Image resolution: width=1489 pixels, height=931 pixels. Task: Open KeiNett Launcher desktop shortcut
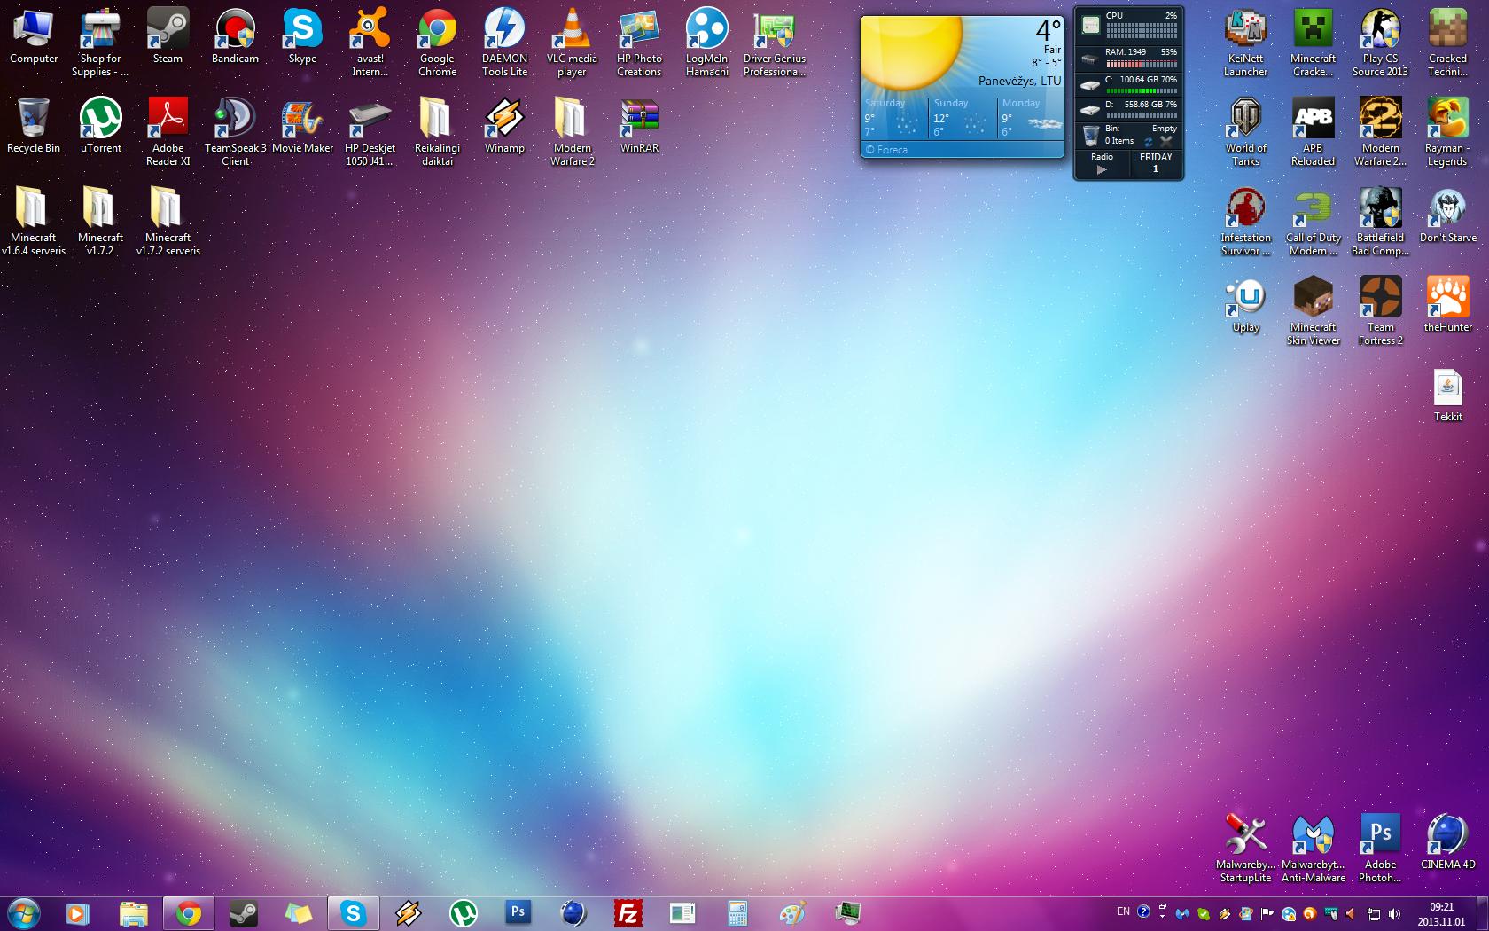[1245, 42]
